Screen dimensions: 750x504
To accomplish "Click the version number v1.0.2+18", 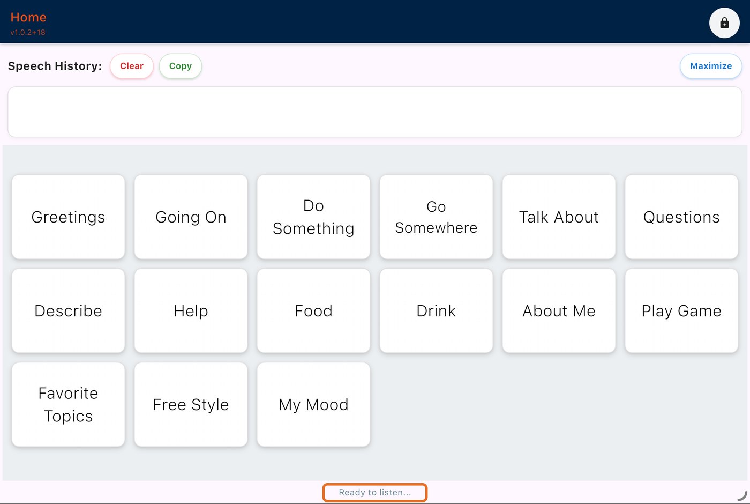I will [x=28, y=32].
